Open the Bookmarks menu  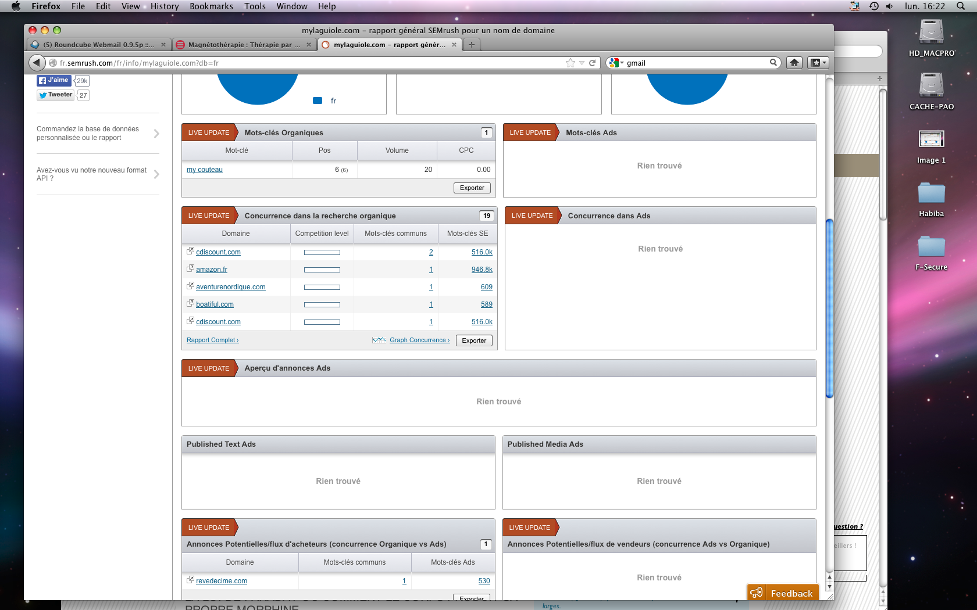211,6
